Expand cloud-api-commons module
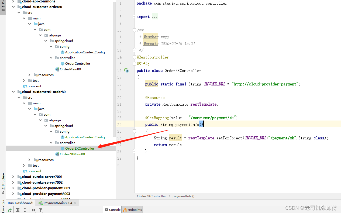The image size is (341, 213). point(13,1)
